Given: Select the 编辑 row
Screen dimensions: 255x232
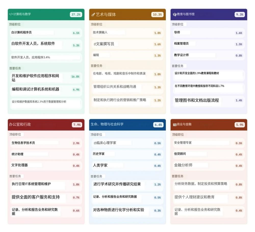Looking at the screenshot, I should pyautogui.click(x=127, y=55).
